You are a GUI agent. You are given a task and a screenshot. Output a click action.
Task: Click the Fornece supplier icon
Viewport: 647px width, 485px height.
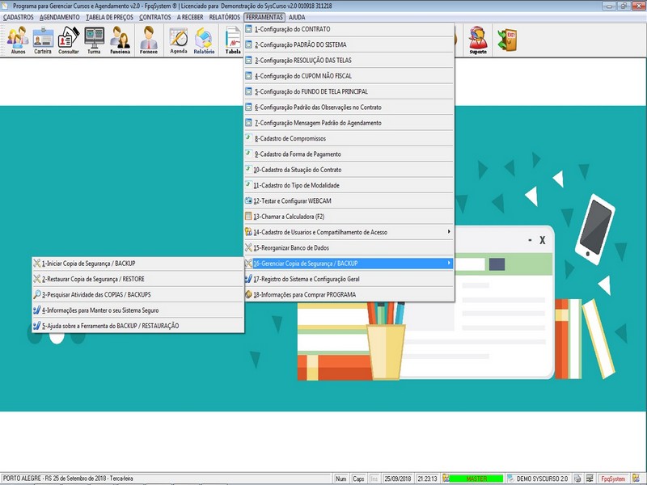(x=149, y=40)
